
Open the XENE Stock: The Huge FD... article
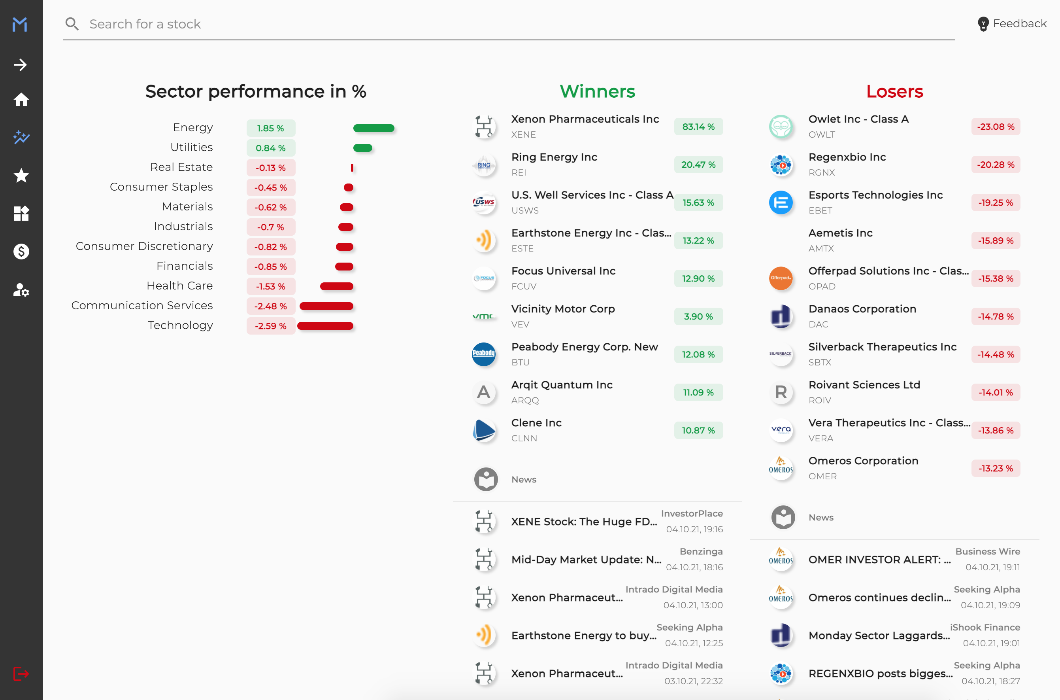pyautogui.click(x=597, y=521)
